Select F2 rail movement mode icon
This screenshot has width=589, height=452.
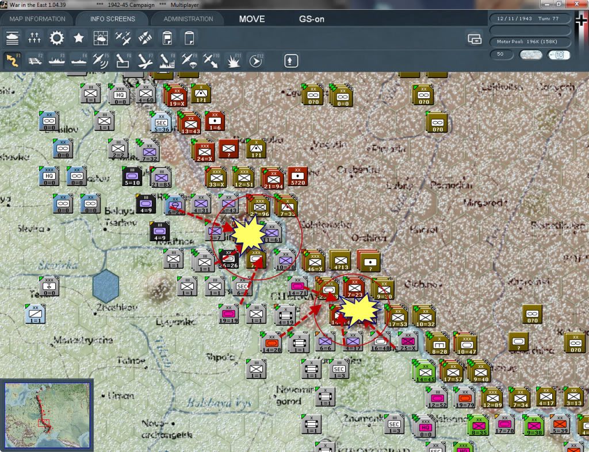point(35,61)
